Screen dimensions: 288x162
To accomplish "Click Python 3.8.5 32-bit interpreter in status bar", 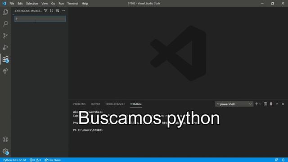I will tap(14, 160).
